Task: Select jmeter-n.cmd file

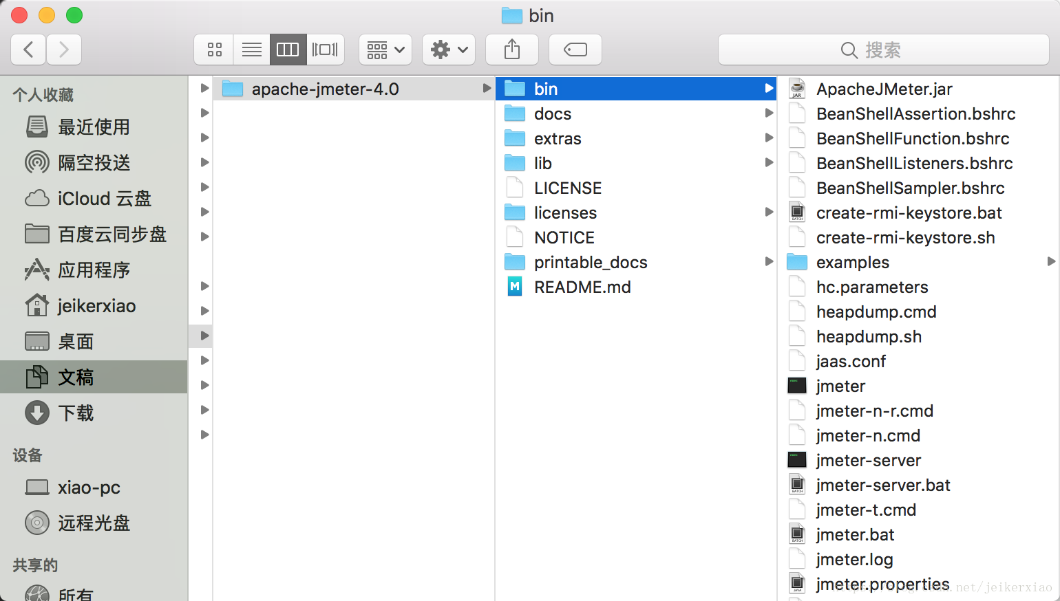Action: 919,435
